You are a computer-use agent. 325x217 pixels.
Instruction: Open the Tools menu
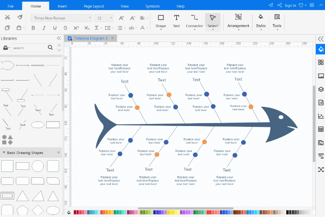tap(277, 22)
